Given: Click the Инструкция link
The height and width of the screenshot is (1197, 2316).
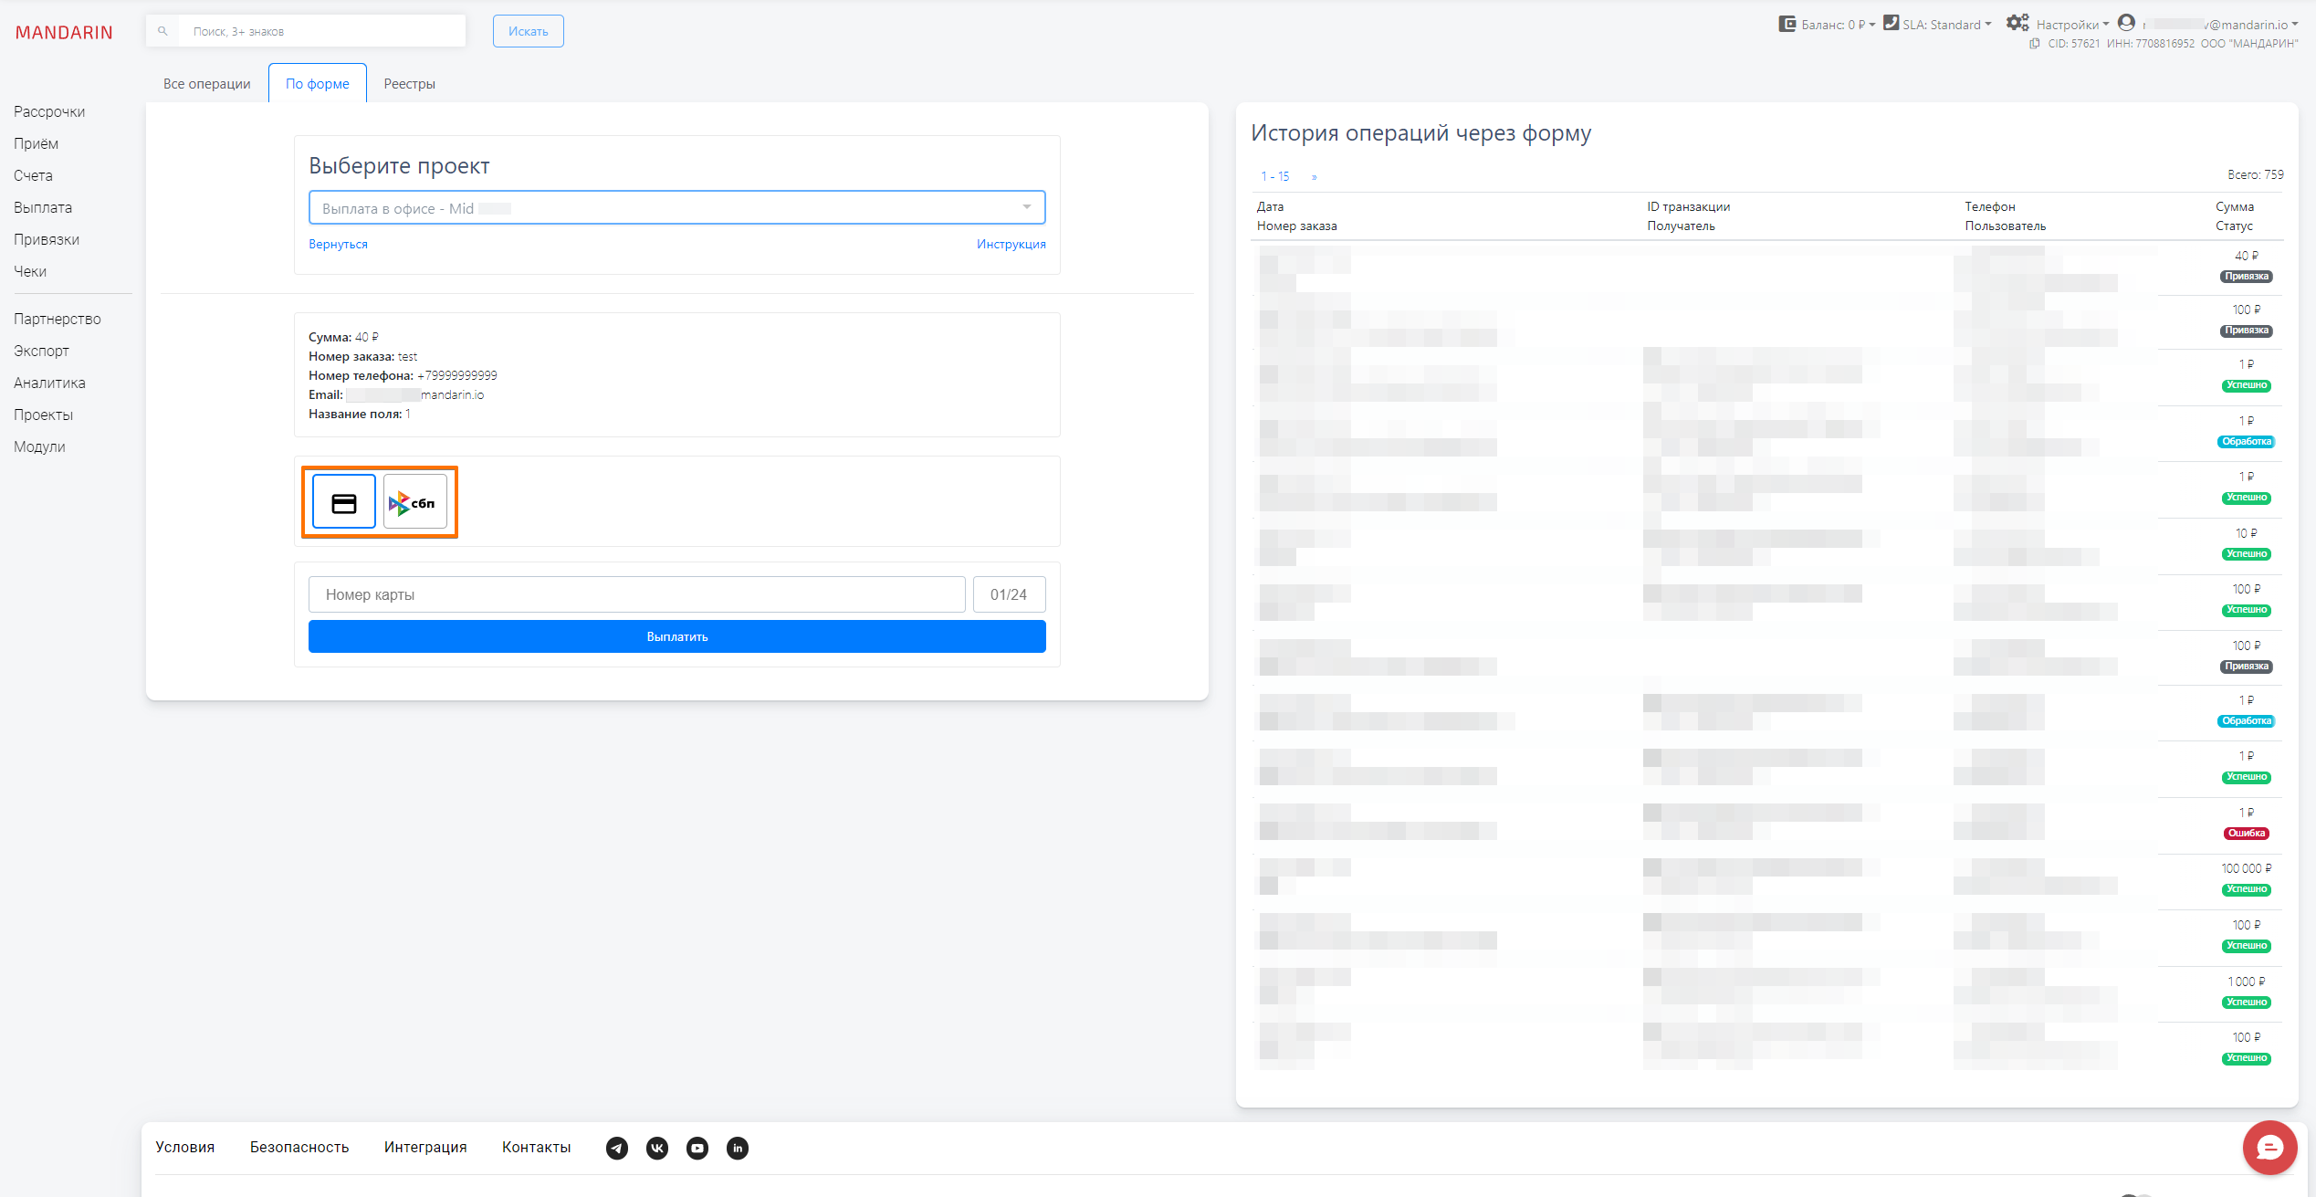Looking at the screenshot, I should tap(1011, 244).
